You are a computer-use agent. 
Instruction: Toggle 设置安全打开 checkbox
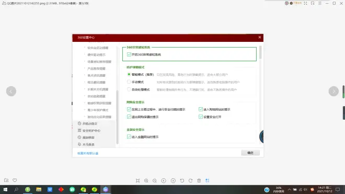point(201,117)
